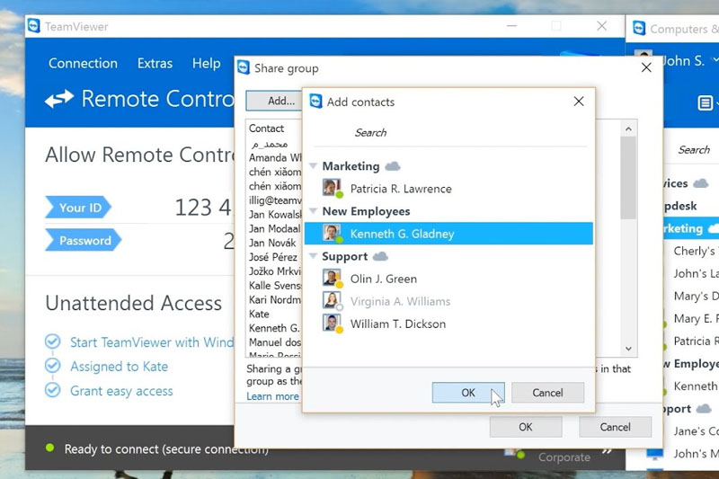The image size is (719, 479).
Task: Open the Extras menu
Action: 155,63
